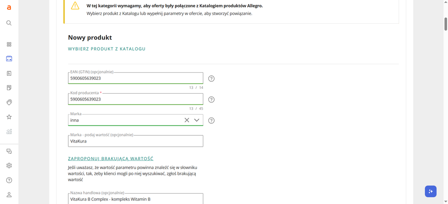Click the Allegro logo icon in sidebar
The image size is (448, 204).
point(9,8)
